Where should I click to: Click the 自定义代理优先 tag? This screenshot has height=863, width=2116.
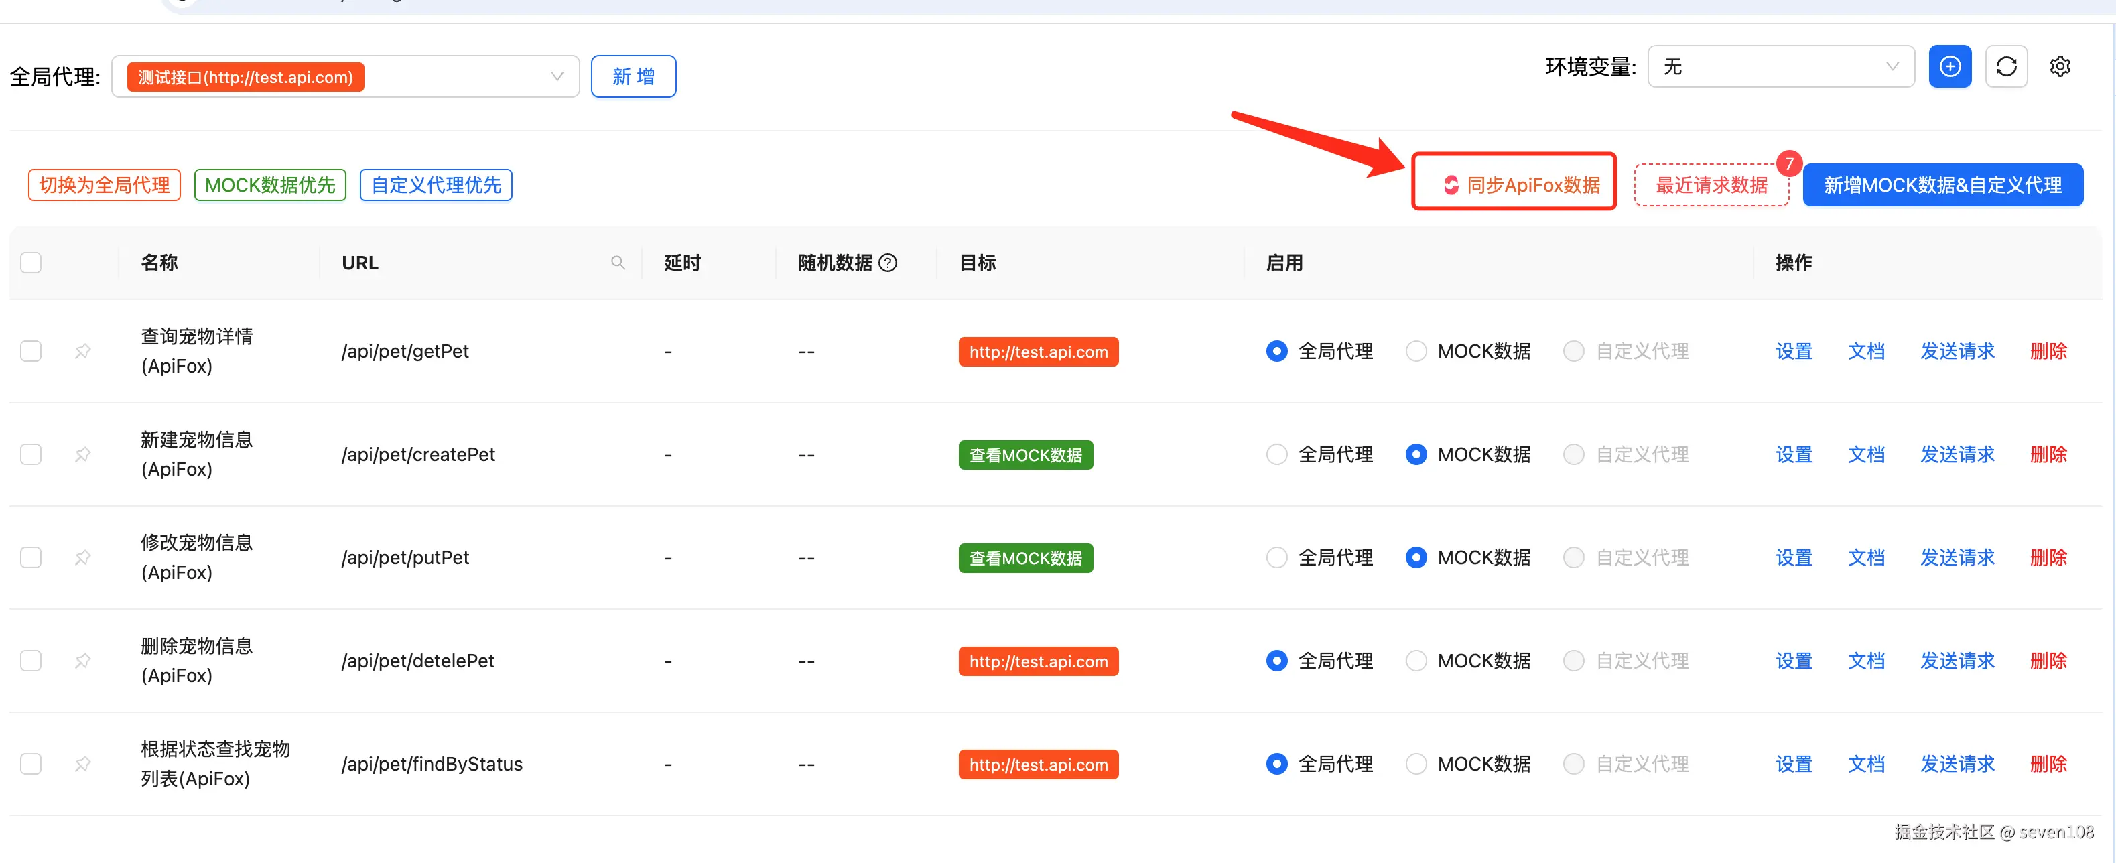(x=436, y=185)
